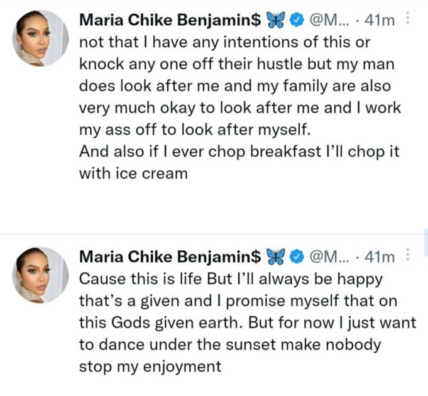Image resolution: width=428 pixels, height=396 pixels.
Task: Open the 41m timestamp on the second tweet
Action: tap(380, 256)
